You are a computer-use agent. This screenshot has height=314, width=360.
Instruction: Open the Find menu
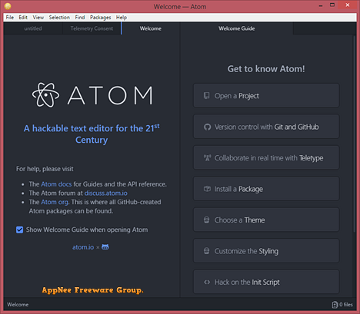[80, 18]
